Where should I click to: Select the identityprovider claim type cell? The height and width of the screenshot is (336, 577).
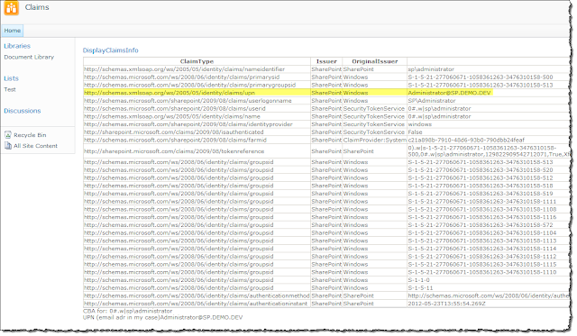click(197, 124)
